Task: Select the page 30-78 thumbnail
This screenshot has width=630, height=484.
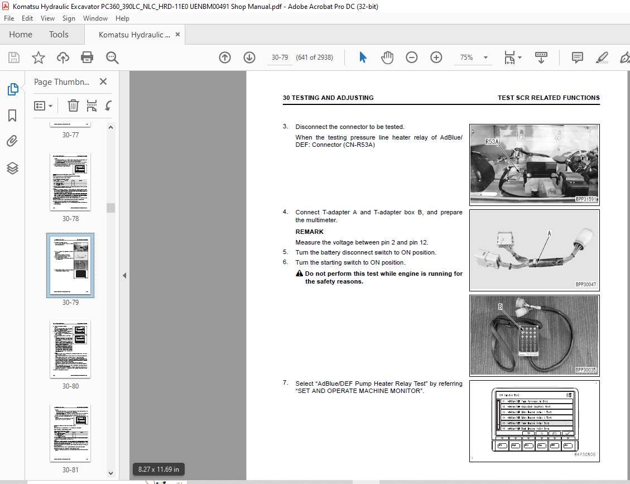Action: point(70,181)
